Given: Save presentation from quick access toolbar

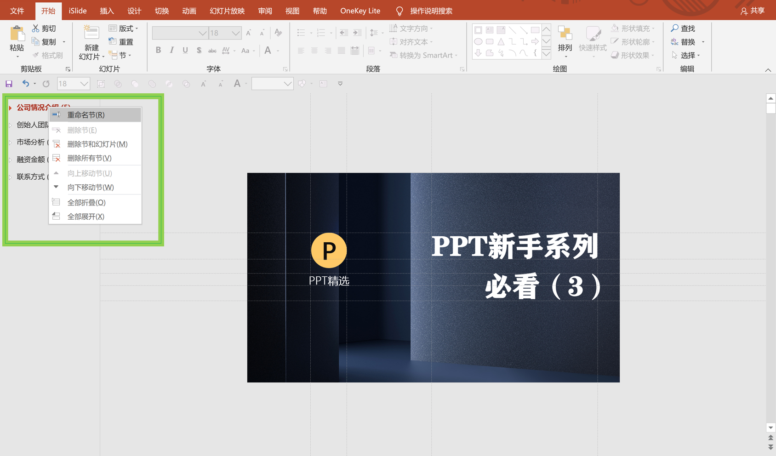Looking at the screenshot, I should tap(9, 84).
